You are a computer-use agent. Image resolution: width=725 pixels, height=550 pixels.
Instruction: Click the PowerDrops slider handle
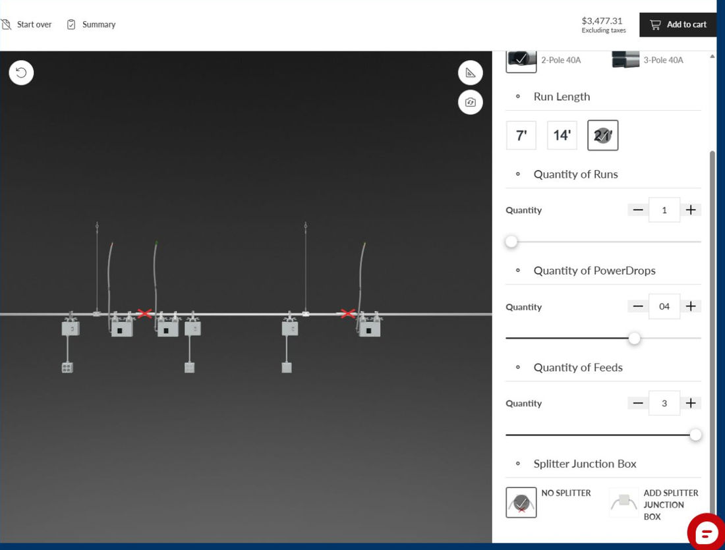pos(634,339)
